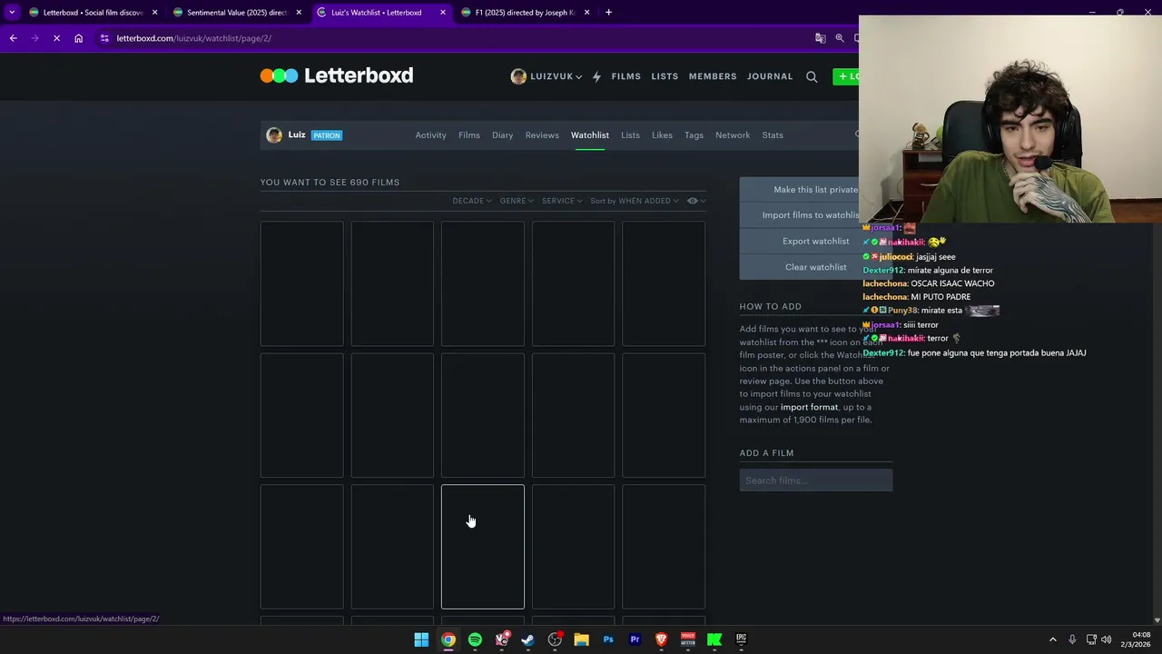The height and width of the screenshot is (654, 1162).
Task: Expand the DECADE filter dropdown
Action: tap(472, 201)
